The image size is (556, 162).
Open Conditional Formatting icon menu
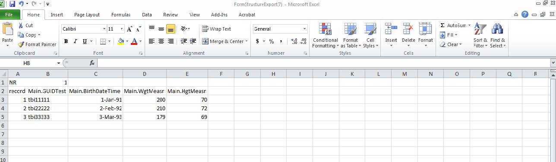[x=325, y=29]
